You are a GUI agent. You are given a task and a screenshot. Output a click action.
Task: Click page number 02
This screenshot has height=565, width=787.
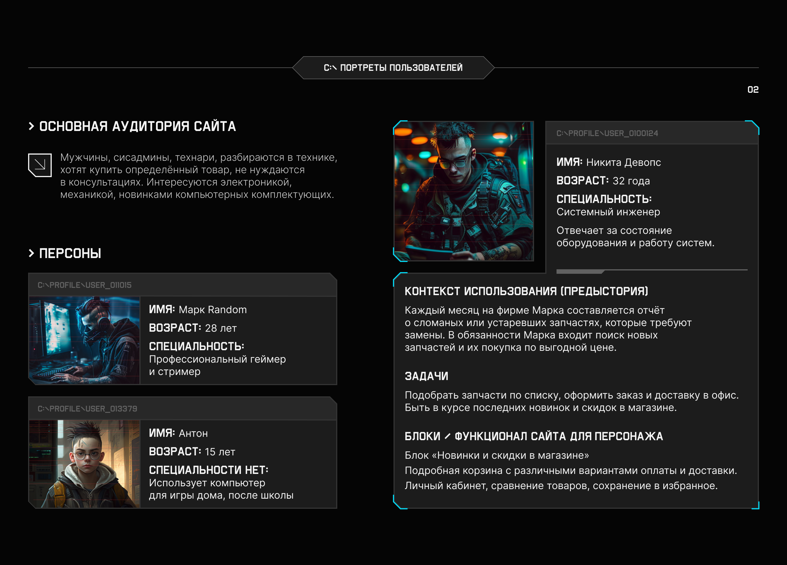pyautogui.click(x=753, y=90)
